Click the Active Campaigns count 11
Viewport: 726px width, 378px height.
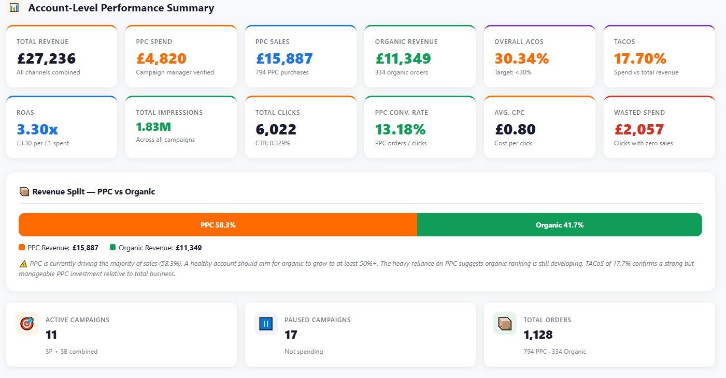(51, 335)
